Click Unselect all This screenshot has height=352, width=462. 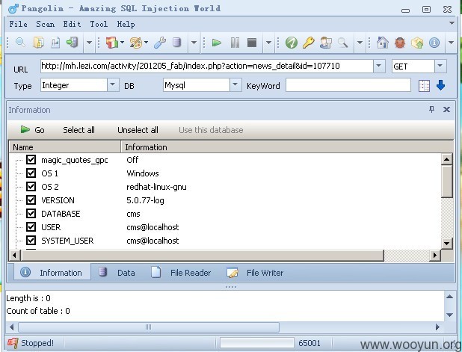138,130
